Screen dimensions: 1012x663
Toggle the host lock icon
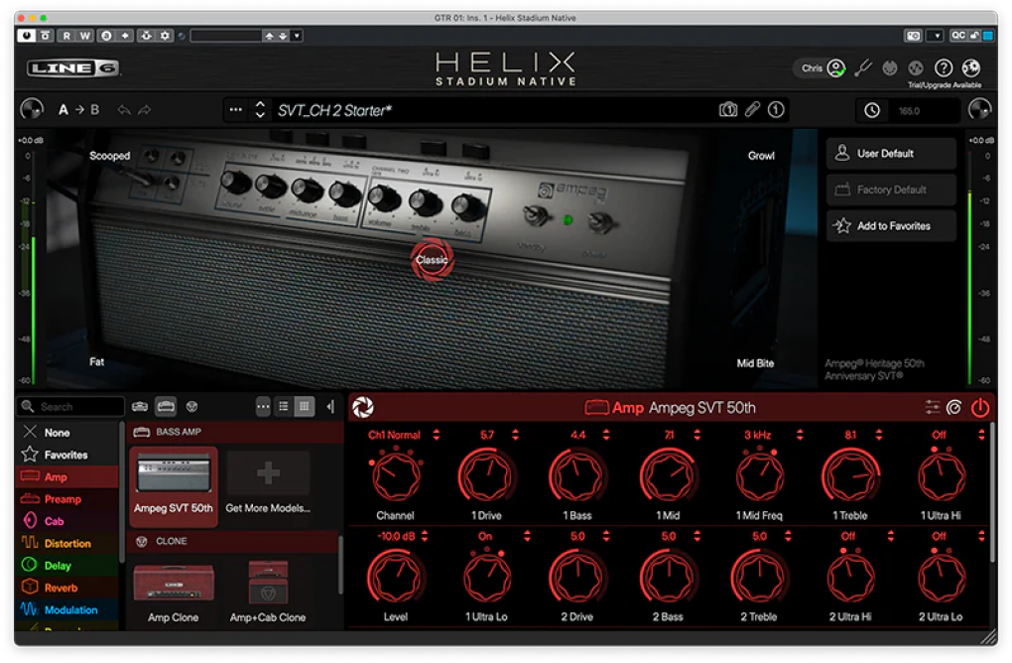[x=974, y=36]
